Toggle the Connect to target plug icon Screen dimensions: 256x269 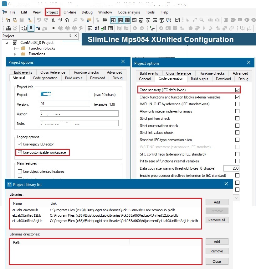tap(31, 28)
